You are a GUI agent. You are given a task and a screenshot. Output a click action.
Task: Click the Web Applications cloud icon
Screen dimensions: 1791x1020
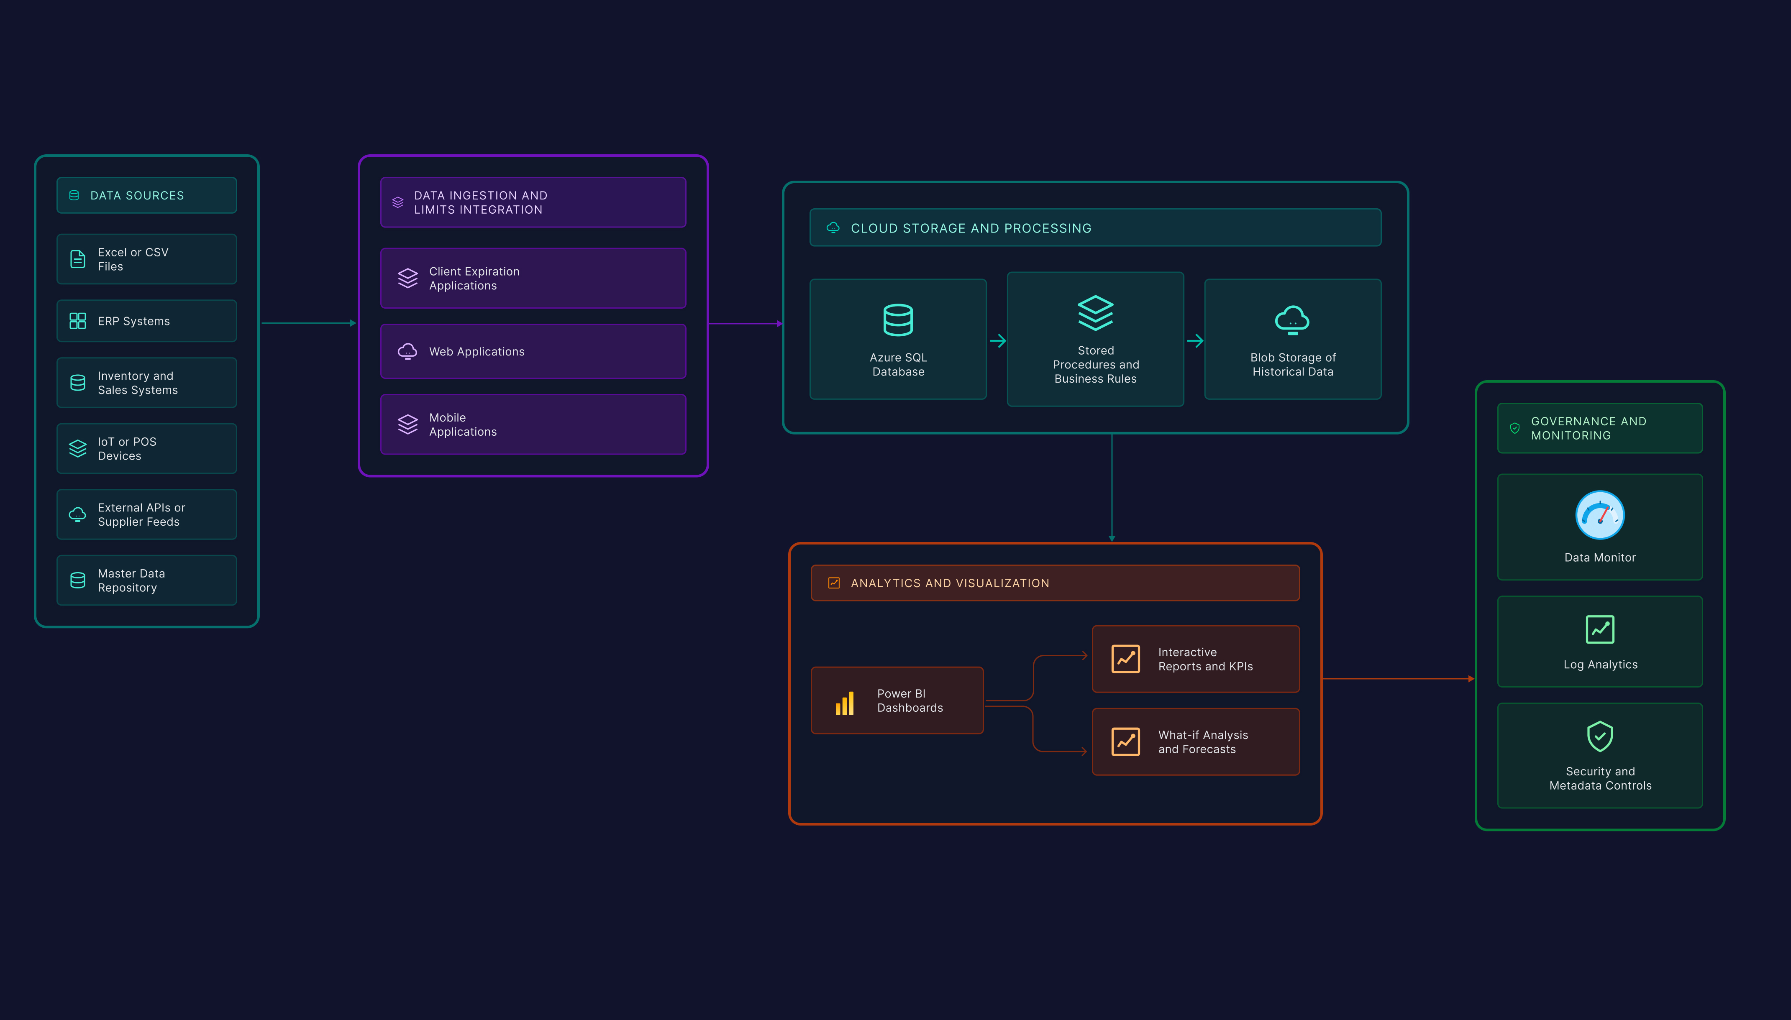(407, 351)
